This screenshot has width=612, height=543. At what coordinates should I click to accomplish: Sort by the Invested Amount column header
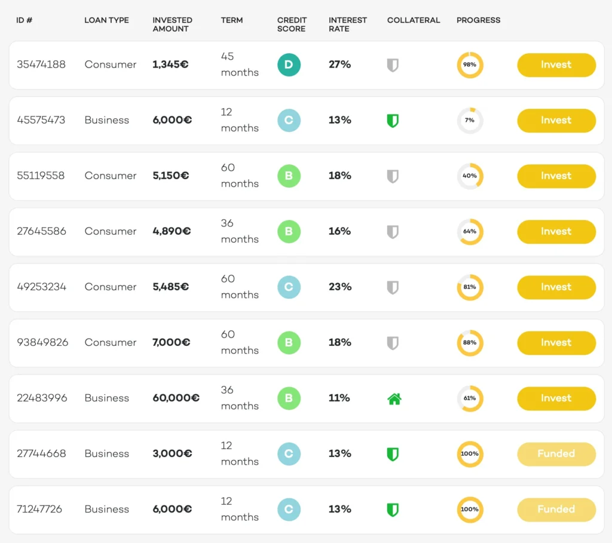tap(172, 24)
